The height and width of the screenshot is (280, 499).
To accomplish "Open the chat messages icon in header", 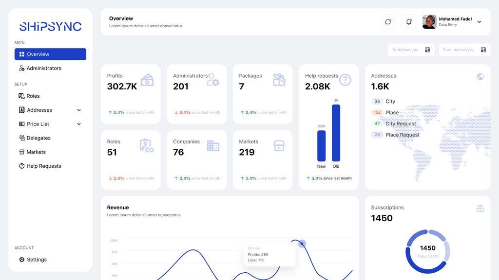I will tap(388, 22).
